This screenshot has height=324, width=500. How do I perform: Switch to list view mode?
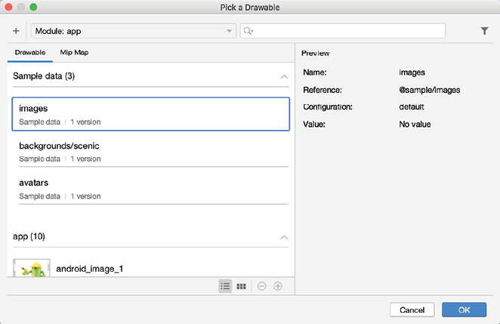225,286
